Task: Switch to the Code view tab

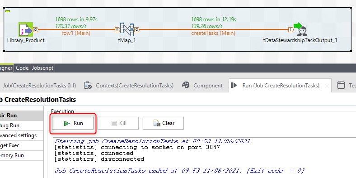Action: tap(22, 68)
